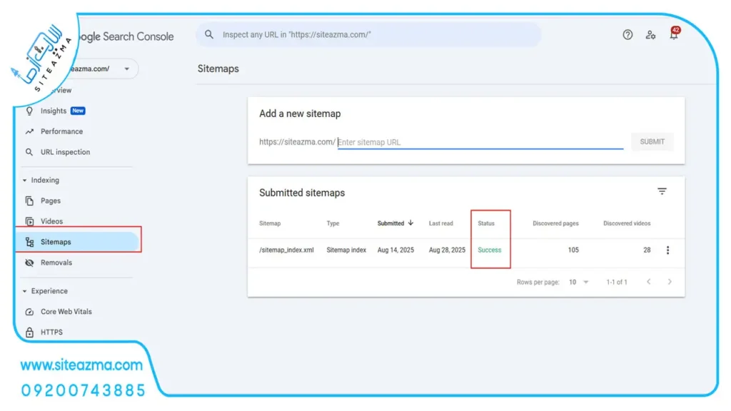The height and width of the screenshot is (411, 731).
Task: Open the three-dot menu for sitemap_index.xml
Action: pyautogui.click(x=667, y=250)
